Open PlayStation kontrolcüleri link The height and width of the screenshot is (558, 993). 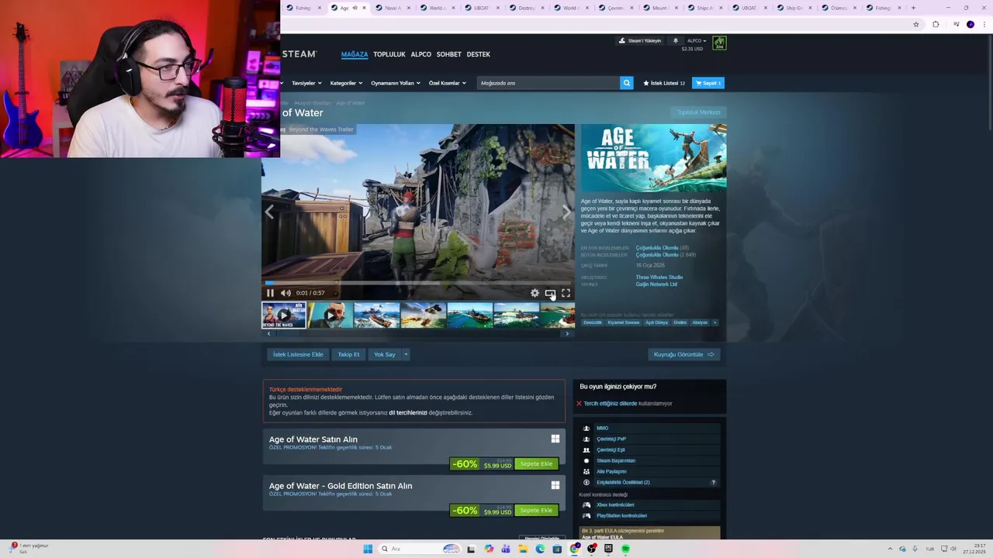(621, 515)
